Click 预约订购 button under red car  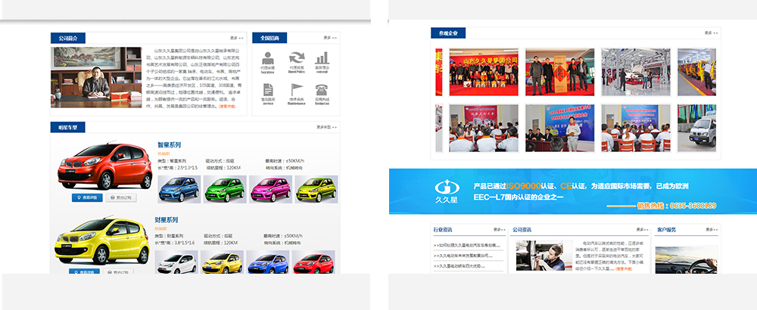tap(121, 197)
